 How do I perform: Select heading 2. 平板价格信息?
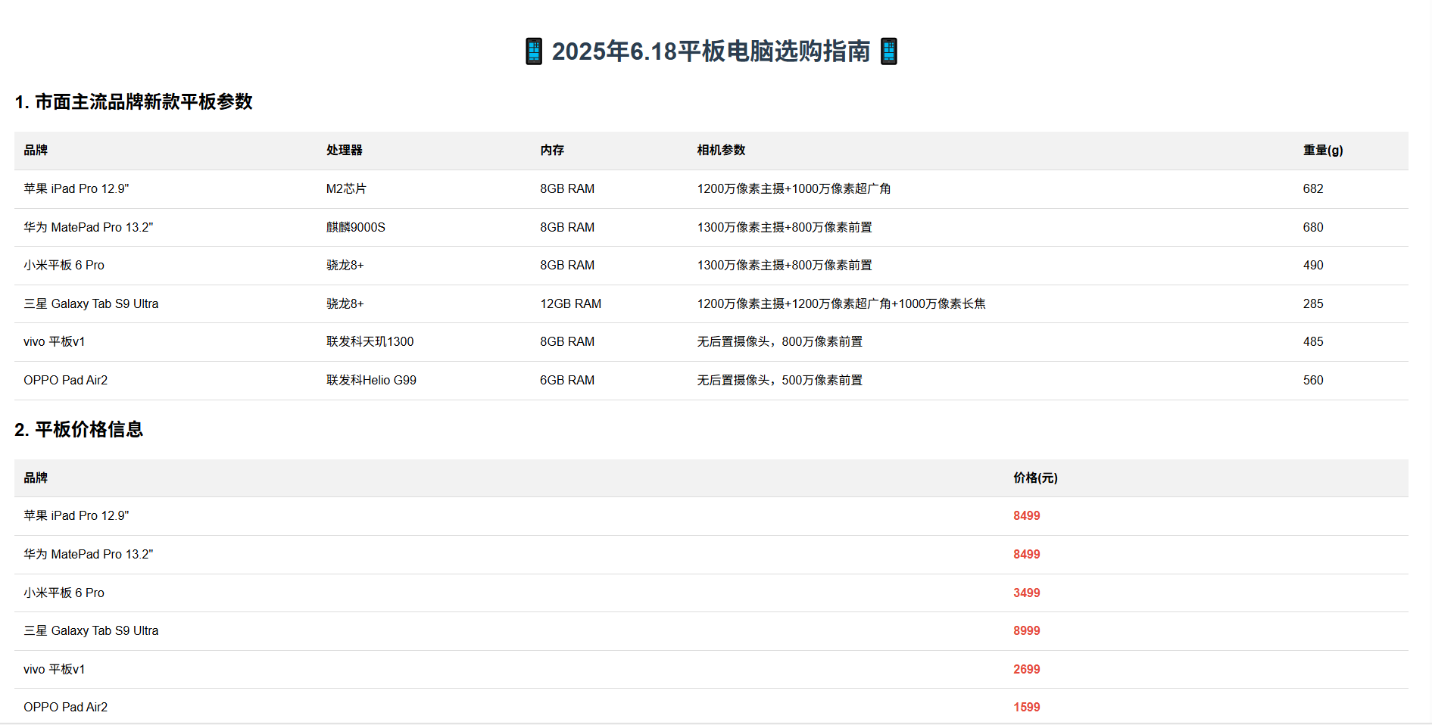tap(79, 429)
